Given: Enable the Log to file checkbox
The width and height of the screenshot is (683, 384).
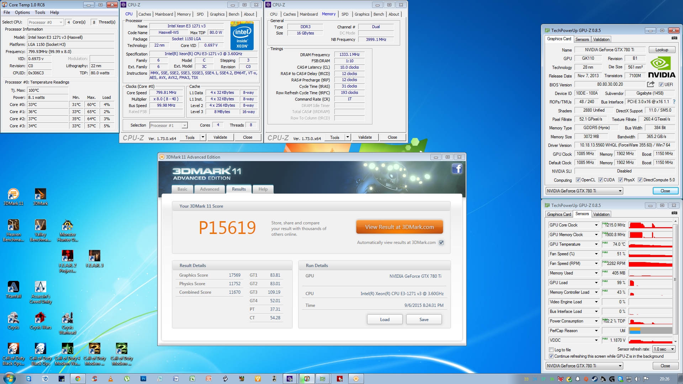Looking at the screenshot, I should tap(551, 350).
